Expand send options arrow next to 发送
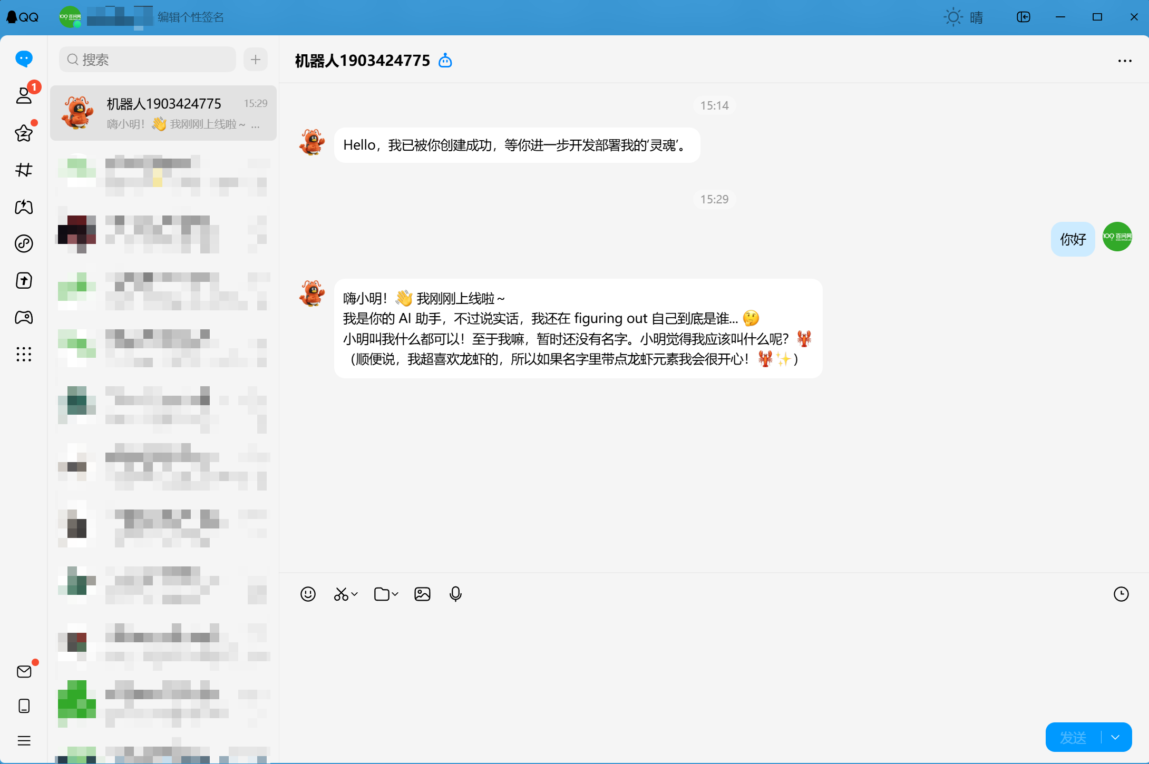This screenshot has width=1149, height=764. click(1115, 737)
